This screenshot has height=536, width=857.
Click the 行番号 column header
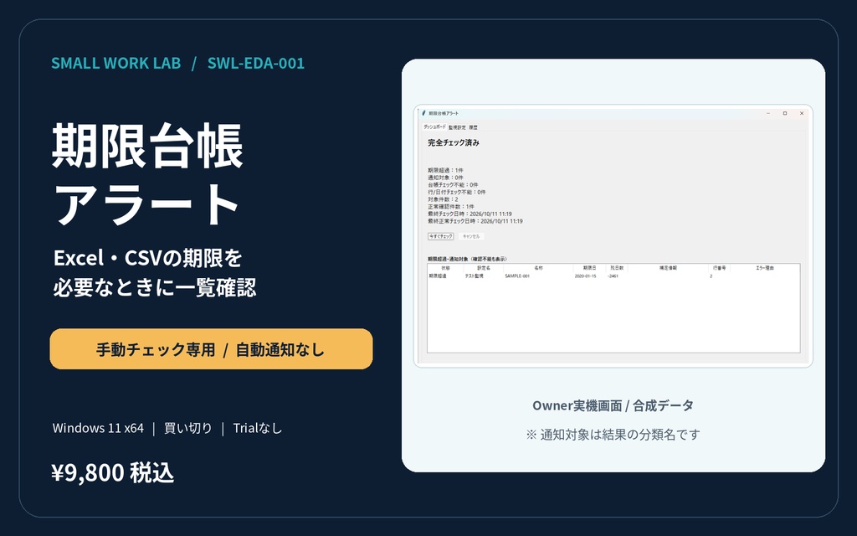pyautogui.click(x=719, y=268)
